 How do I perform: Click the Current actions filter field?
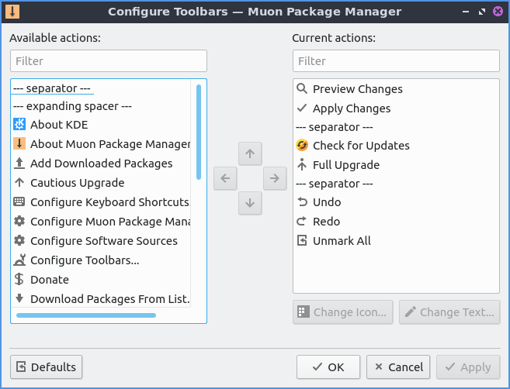(396, 61)
